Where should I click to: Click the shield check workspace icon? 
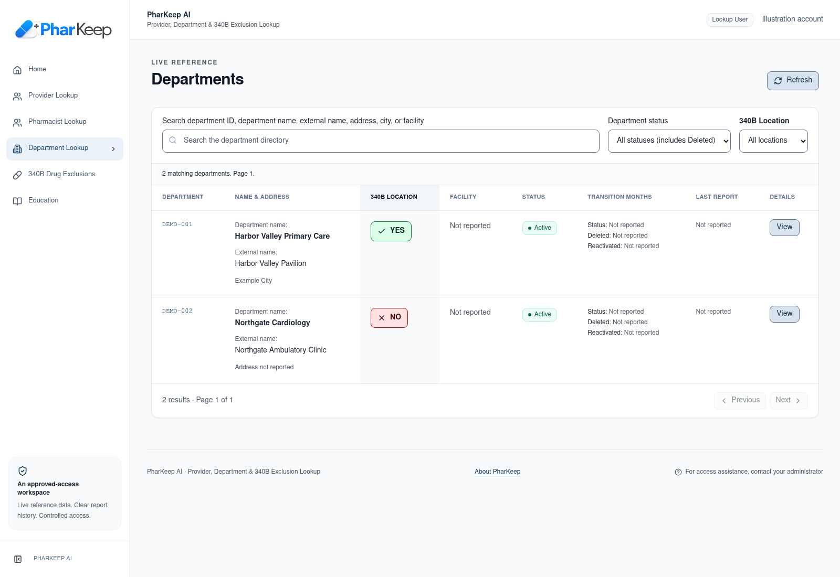pyautogui.click(x=23, y=471)
